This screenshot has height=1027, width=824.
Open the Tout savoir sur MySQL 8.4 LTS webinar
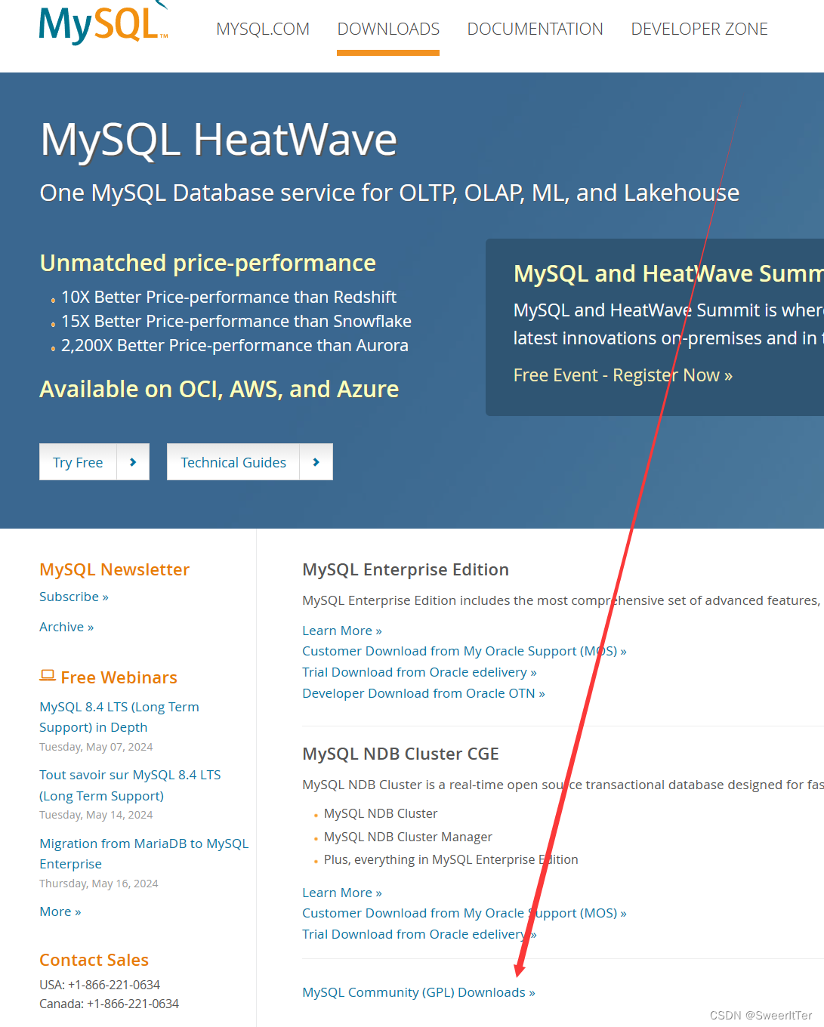pos(130,785)
